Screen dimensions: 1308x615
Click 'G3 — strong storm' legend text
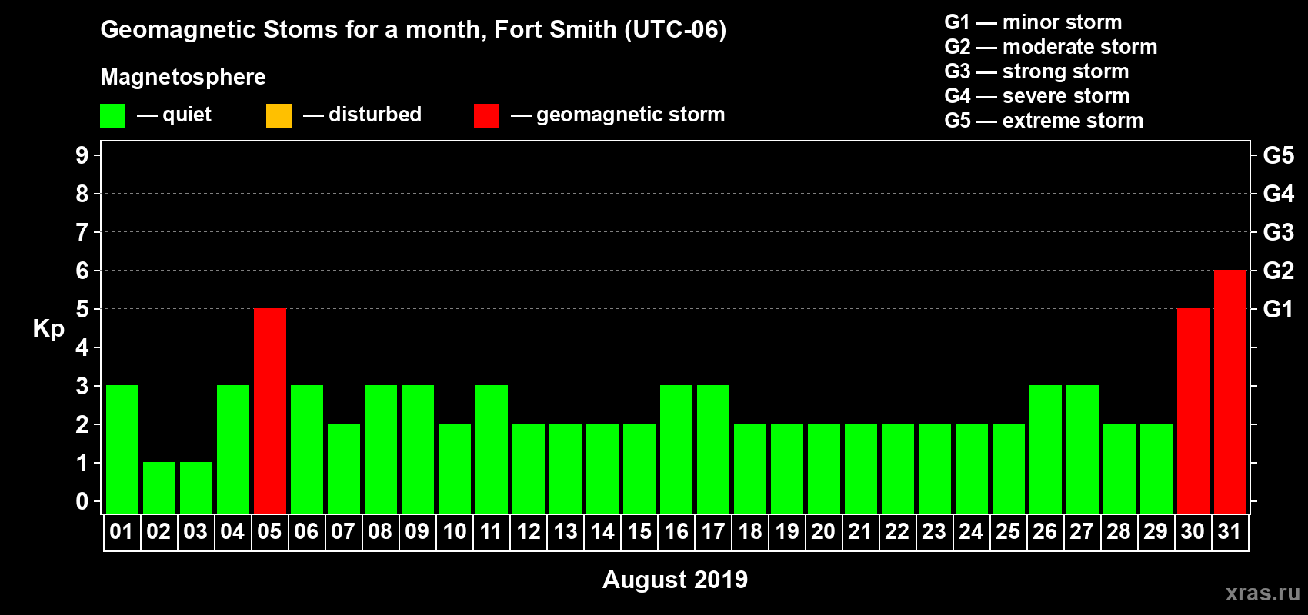click(x=1036, y=71)
